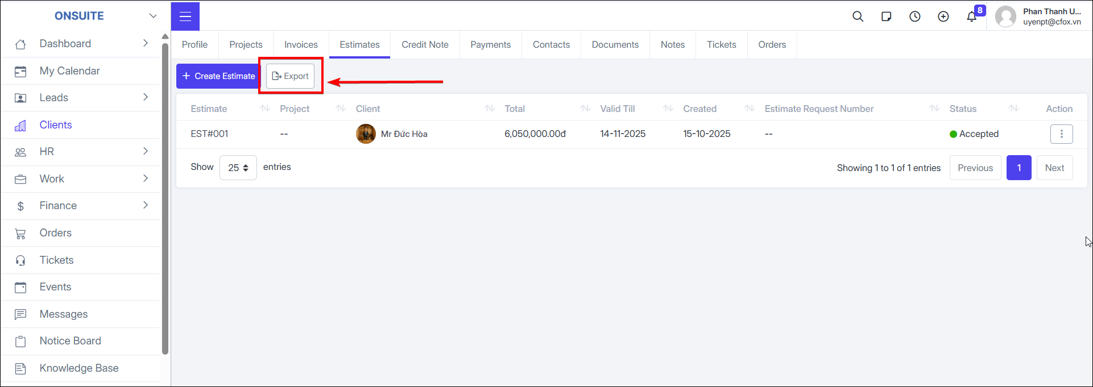Change the 25 entries per page dropdown
1093x387 pixels.
[238, 168]
